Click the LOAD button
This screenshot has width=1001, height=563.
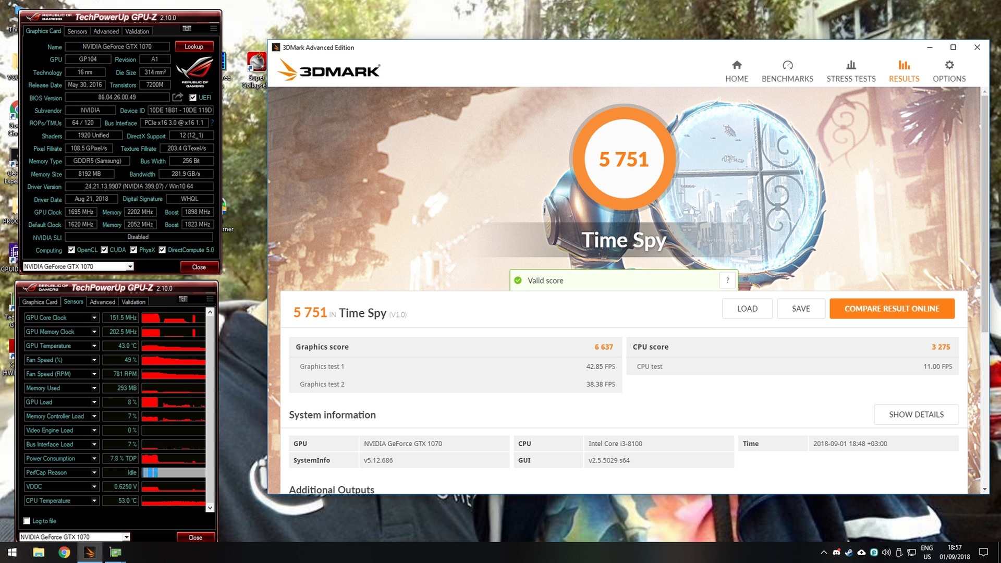pos(747,309)
